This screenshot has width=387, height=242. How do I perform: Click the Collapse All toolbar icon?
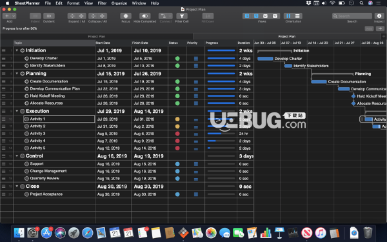coord(102,16)
